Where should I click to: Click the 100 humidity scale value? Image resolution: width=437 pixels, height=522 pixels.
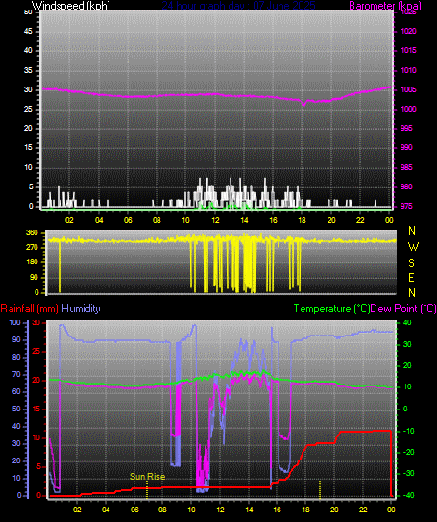pos(14,322)
